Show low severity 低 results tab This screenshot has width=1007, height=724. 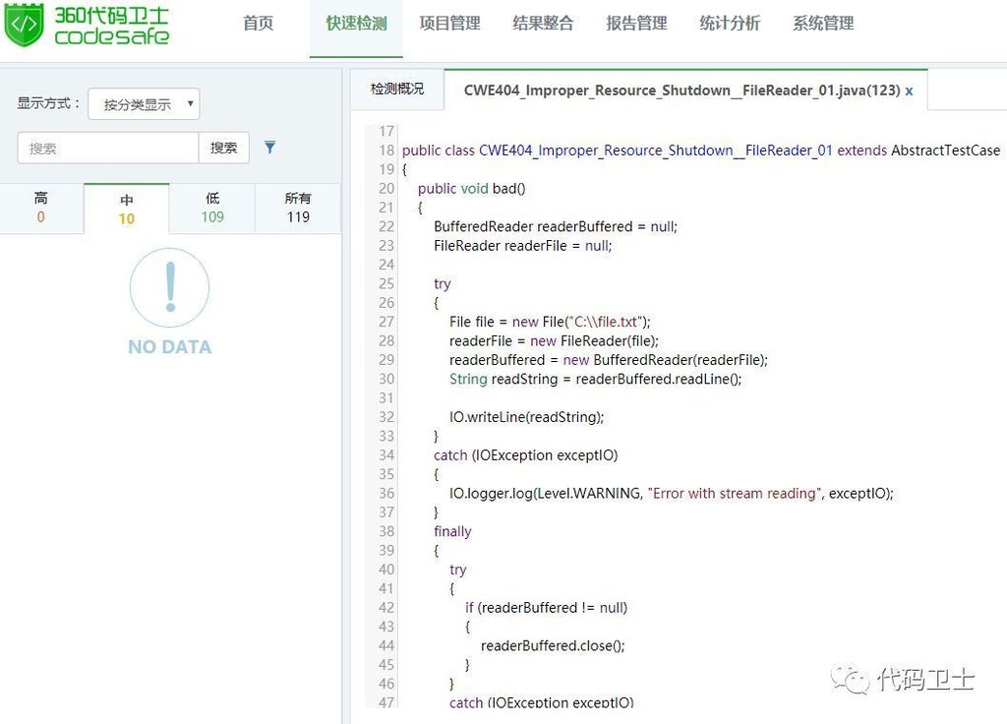click(212, 209)
